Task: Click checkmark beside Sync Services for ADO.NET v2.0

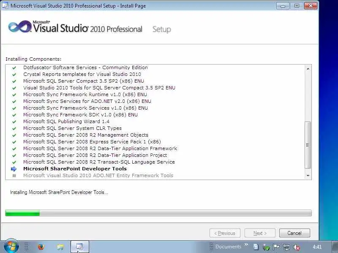Action: pos(14,101)
